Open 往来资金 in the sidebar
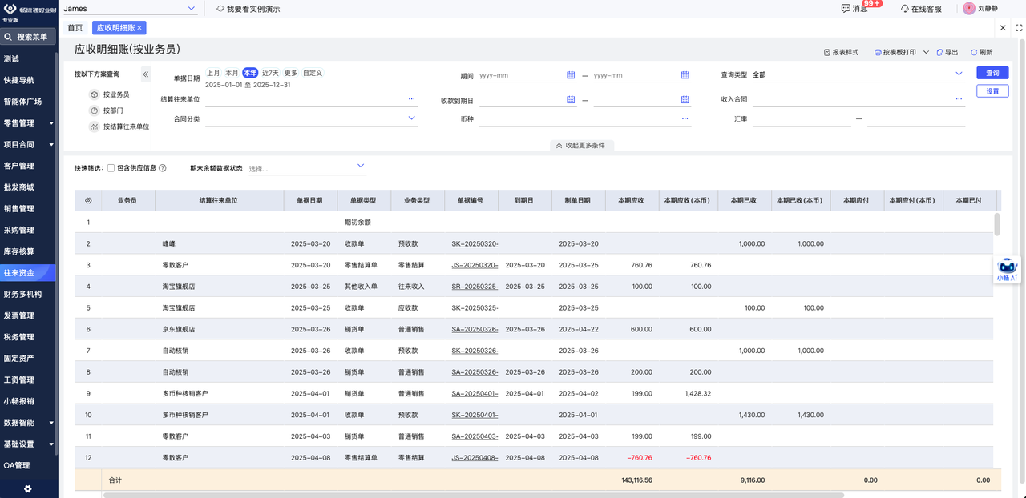The height and width of the screenshot is (498, 1026). [29, 273]
